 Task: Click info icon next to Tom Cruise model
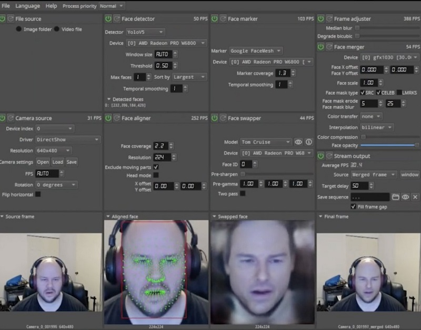pos(309,142)
